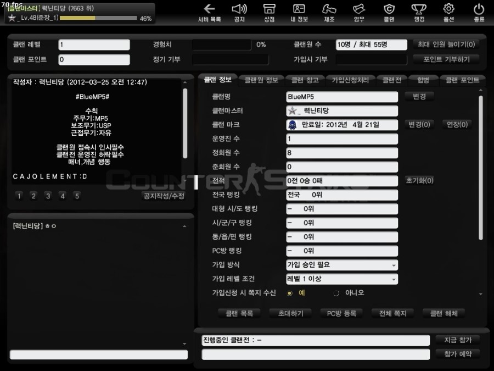494x371 pixels.
Task: Click the clan master's star rank icon
Action: tap(293, 110)
